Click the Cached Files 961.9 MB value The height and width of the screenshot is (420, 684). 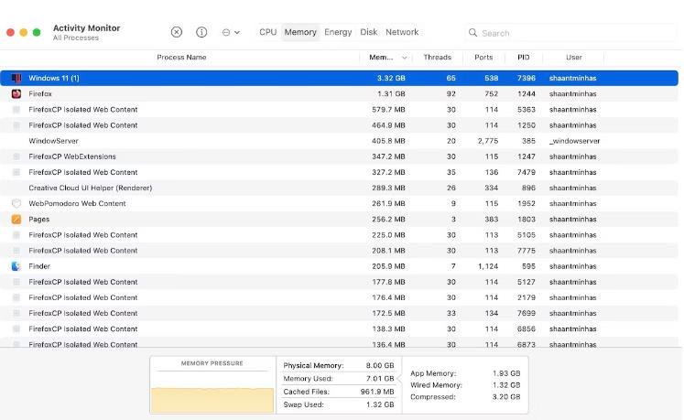377,392
